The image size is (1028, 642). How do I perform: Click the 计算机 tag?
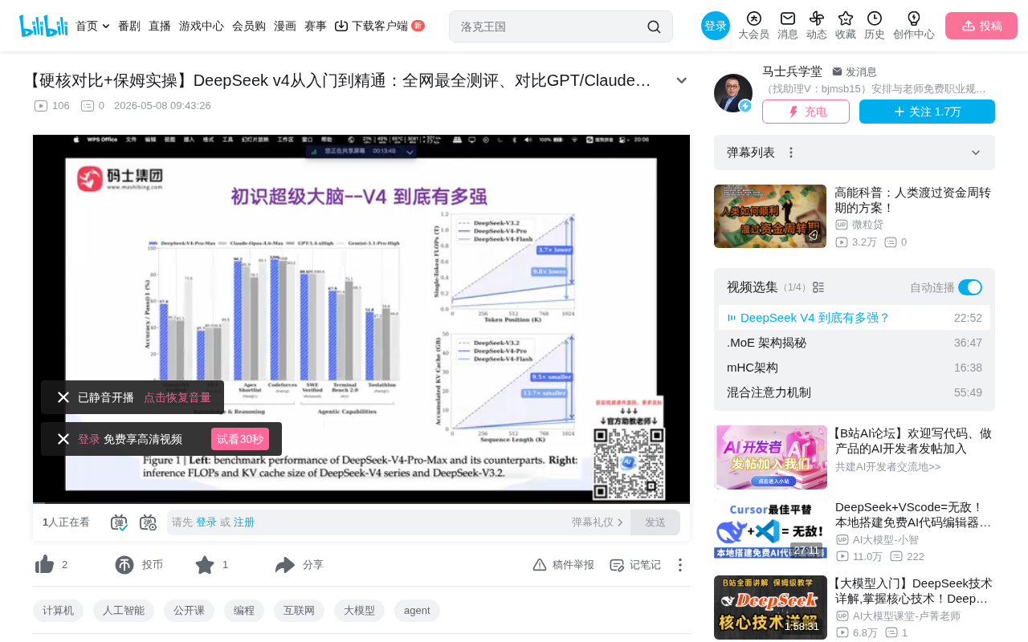click(58, 611)
